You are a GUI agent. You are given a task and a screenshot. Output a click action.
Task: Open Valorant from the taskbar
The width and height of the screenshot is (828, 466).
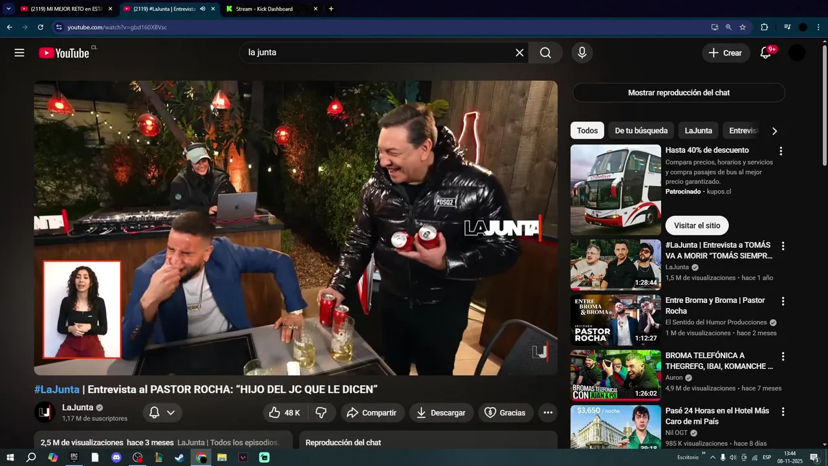click(243, 458)
